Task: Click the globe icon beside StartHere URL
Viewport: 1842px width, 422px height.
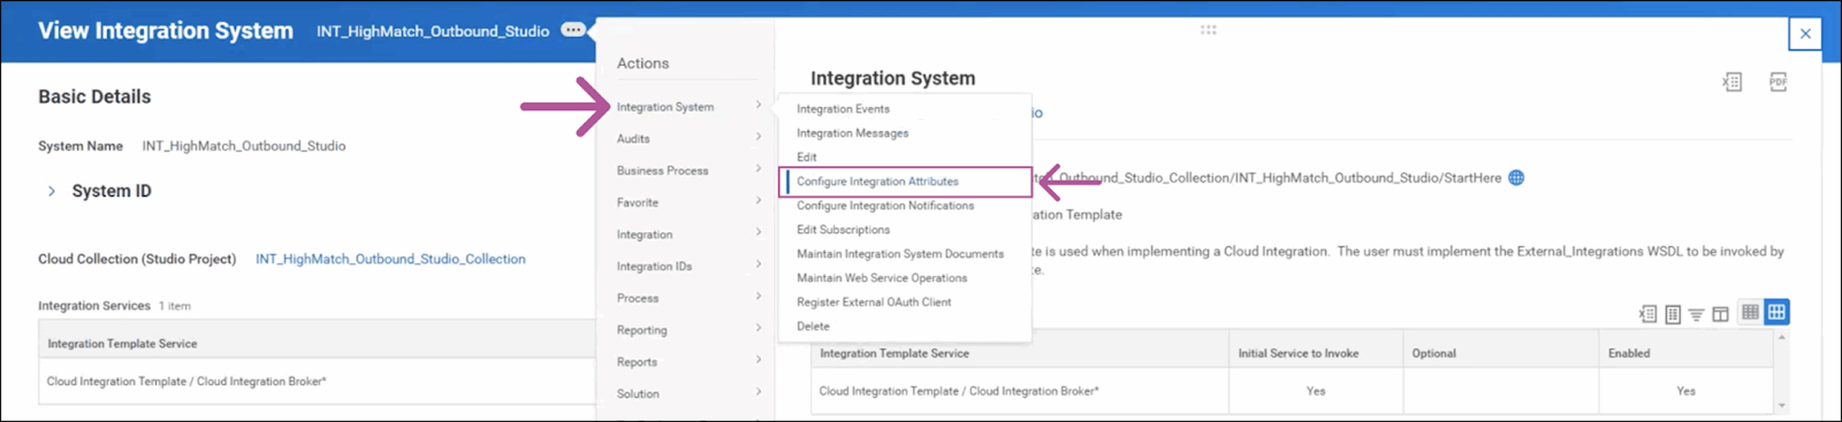Action: (1516, 178)
